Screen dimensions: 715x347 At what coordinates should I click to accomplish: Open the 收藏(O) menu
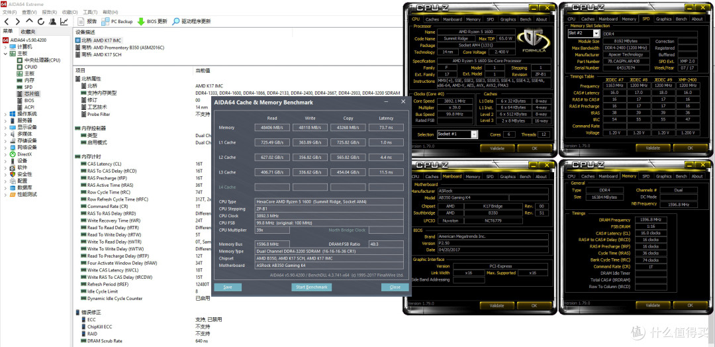[x=70, y=12]
